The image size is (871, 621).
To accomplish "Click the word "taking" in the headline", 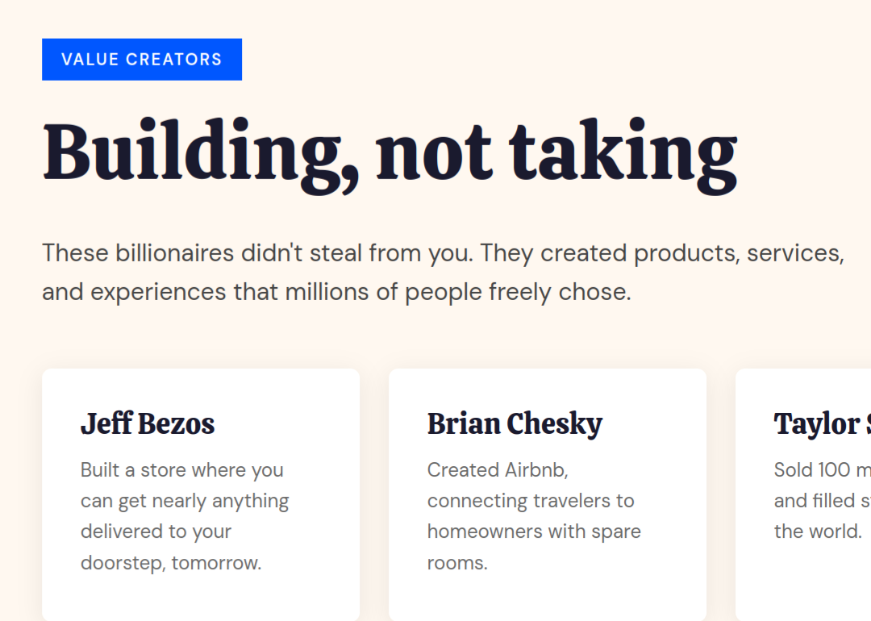I will (x=622, y=152).
